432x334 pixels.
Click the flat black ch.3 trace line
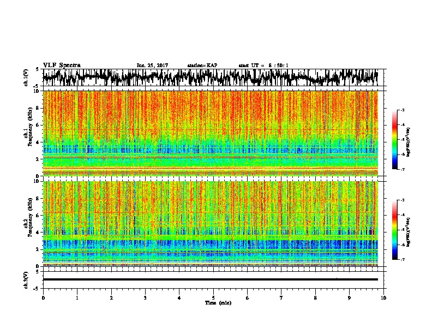211,279
